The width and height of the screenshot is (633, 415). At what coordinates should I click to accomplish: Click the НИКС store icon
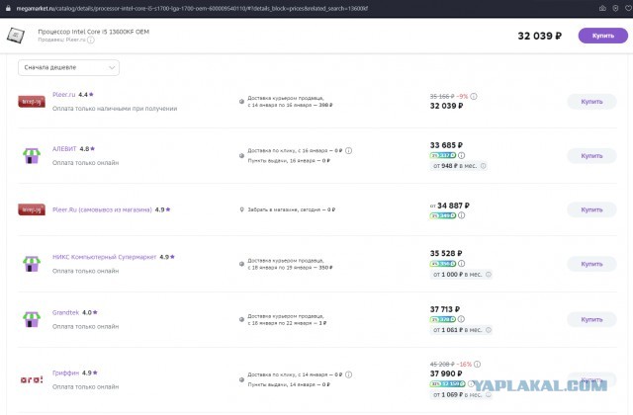pos(32,264)
